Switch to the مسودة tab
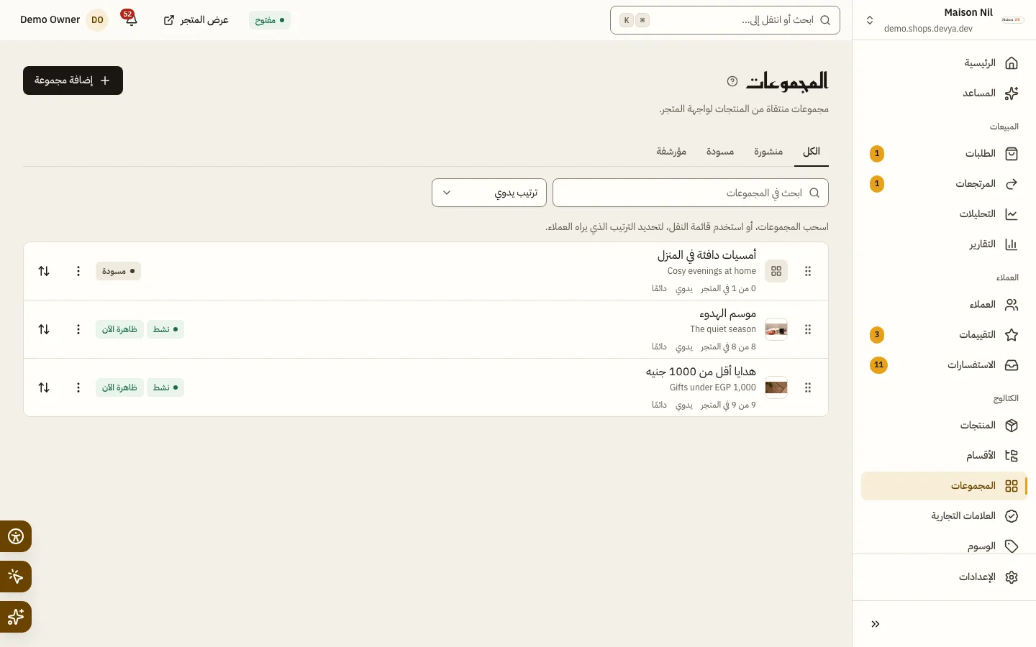 (x=720, y=152)
